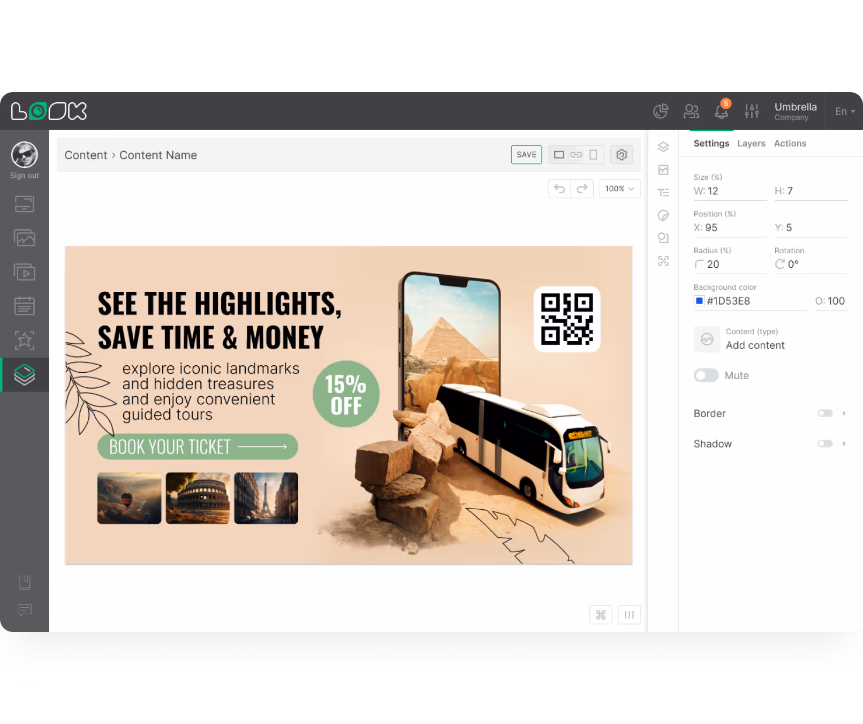Open the En language dropdown
863x724 pixels.
[x=844, y=111]
